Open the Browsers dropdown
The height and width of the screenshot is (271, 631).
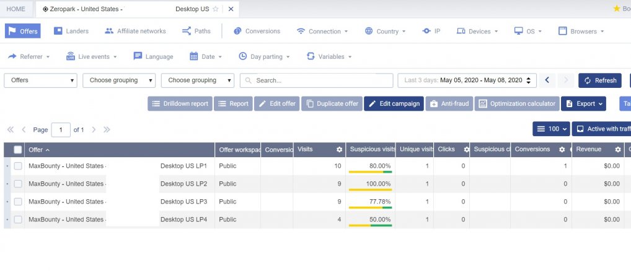click(x=581, y=31)
